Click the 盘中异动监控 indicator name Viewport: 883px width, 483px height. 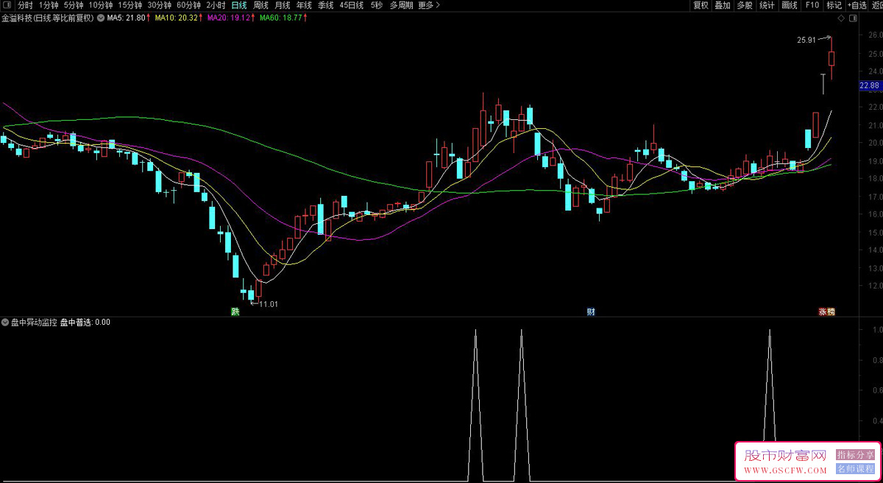(35, 322)
